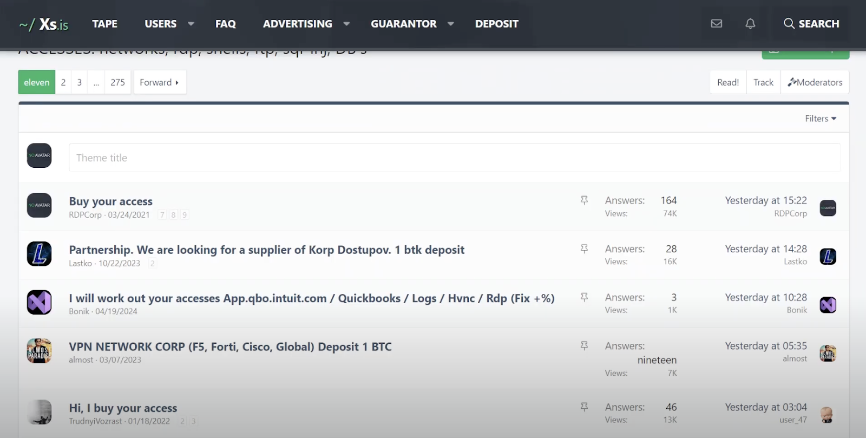The image size is (866, 438).
Task: Open Lastko thread starter avatar
Action: coord(39,254)
